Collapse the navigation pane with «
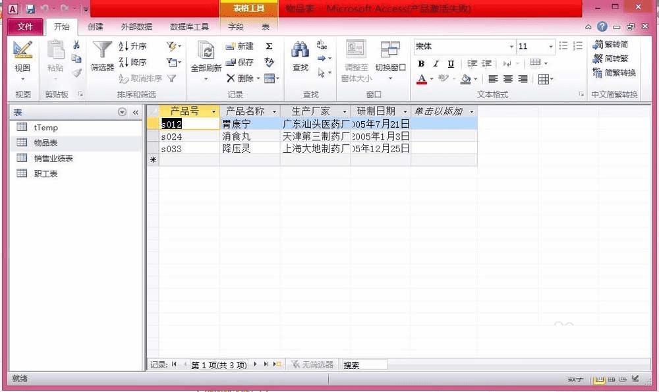 pyautogui.click(x=135, y=112)
